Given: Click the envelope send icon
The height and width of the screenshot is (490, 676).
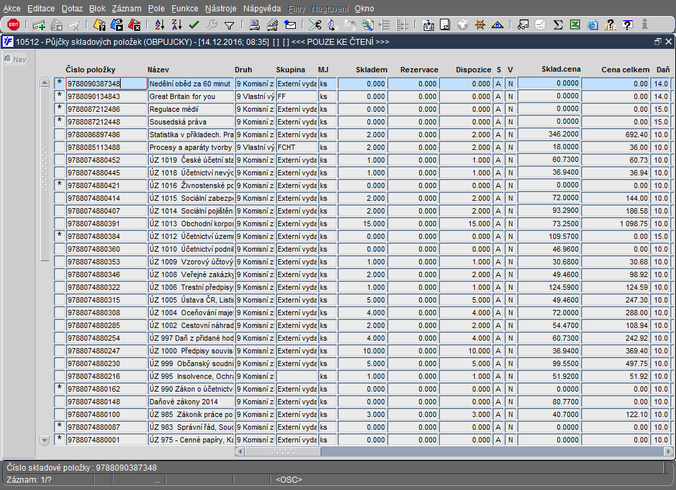Looking at the screenshot, I should 290,25.
